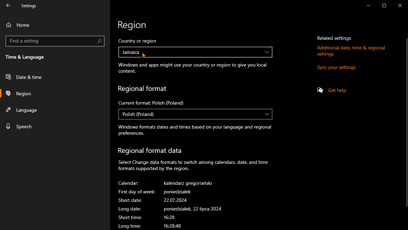408x230 pixels.
Task: Click the Speech microphone icon
Action: (x=9, y=126)
